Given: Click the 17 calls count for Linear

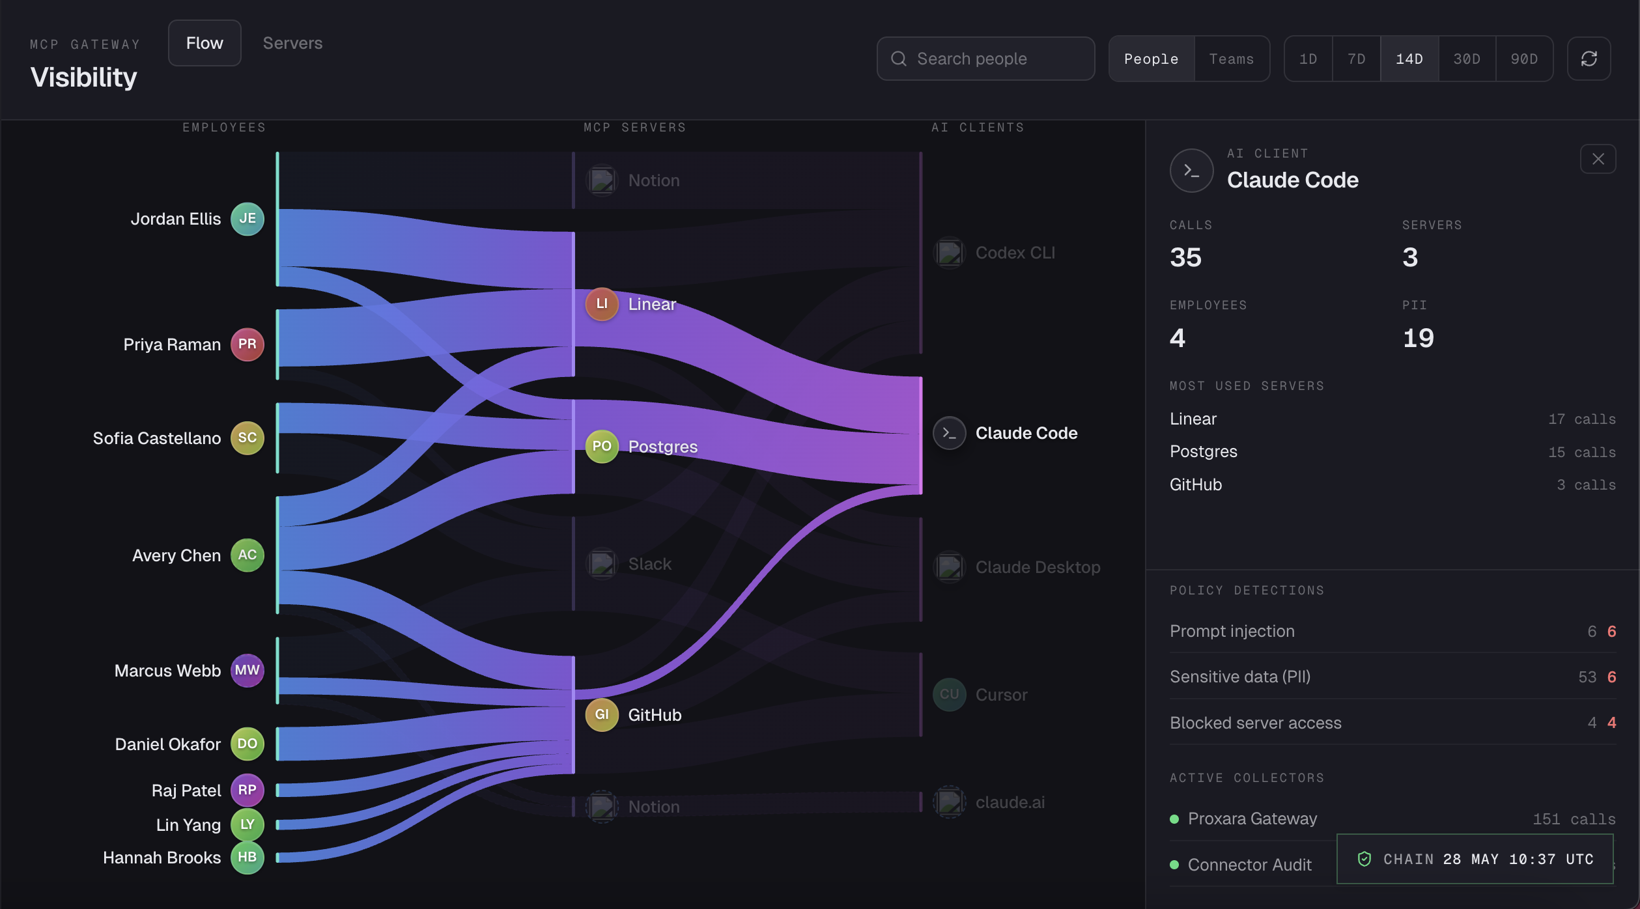Looking at the screenshot, I should click(x=1582, y=419).
